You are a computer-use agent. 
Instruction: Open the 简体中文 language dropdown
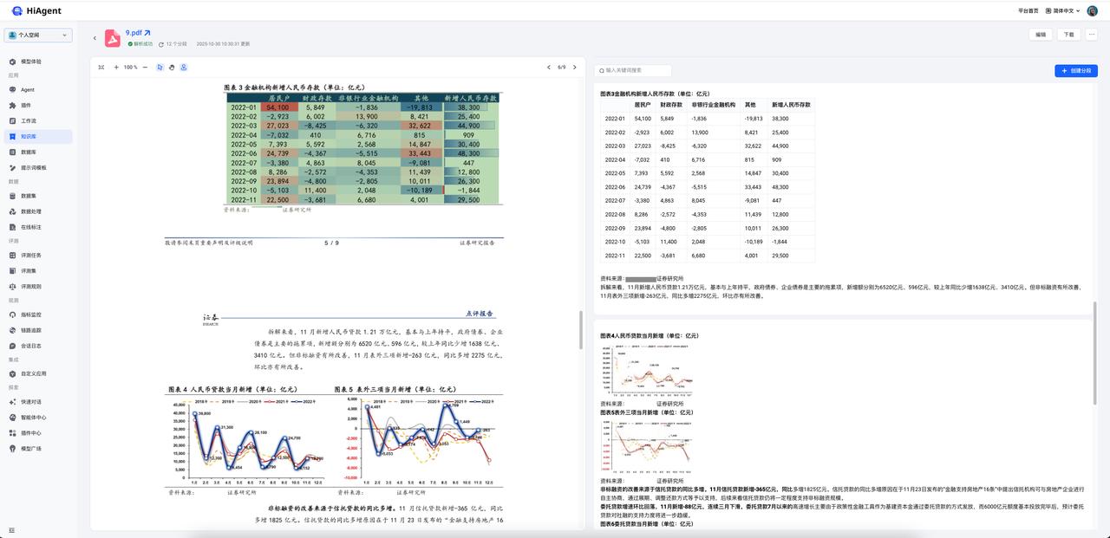coord(1062,10)
